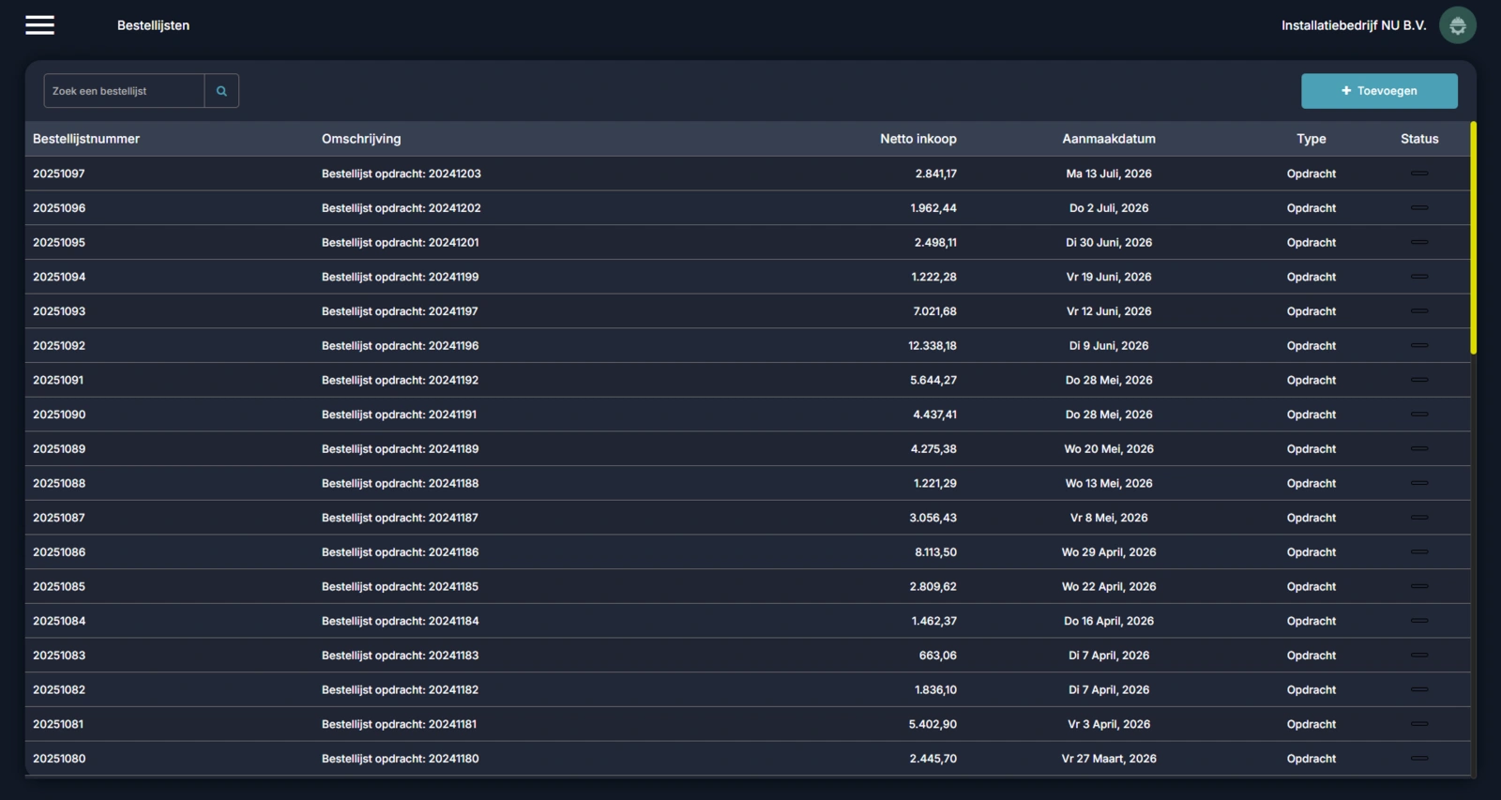This screenshot has height=800, width=1501.
Task: Click net purchase amount 2.841,17
Action: (936, 174)
